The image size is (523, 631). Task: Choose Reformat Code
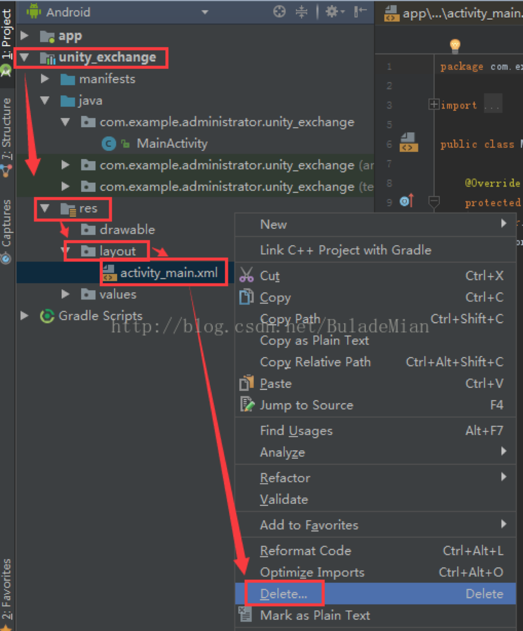click(x=375, y=551)
